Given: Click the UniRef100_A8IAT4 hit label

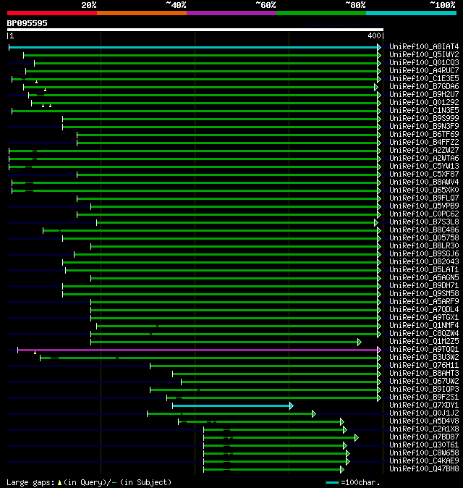Looking at the screenshot, I should click(424, 46).
